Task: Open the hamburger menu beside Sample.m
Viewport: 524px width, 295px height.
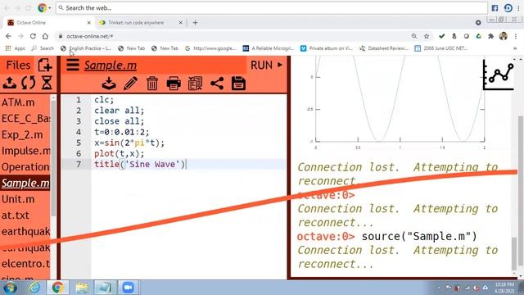Action: [73, 65]
